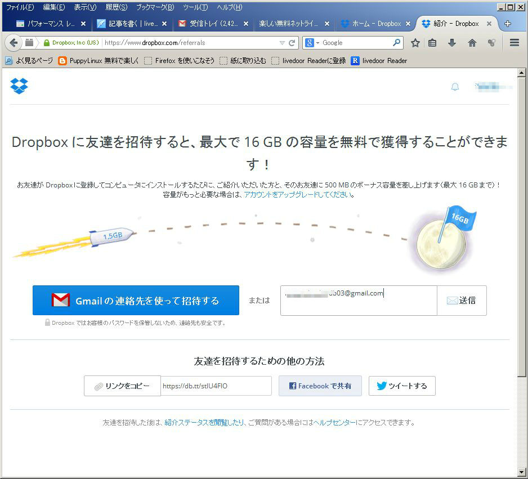Viewport: 528px width, 479px height.
Task: Open the ブックマーク menu
Action: [155, 7]
